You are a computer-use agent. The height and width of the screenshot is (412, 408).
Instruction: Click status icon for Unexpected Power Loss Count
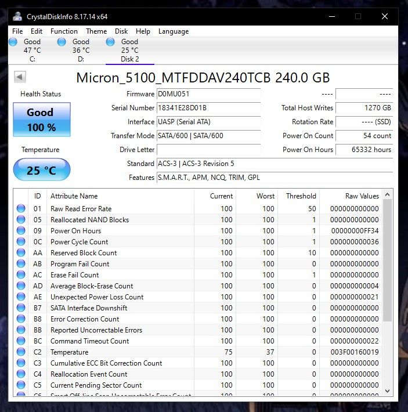pyautogui.click(x=21, y=297)
